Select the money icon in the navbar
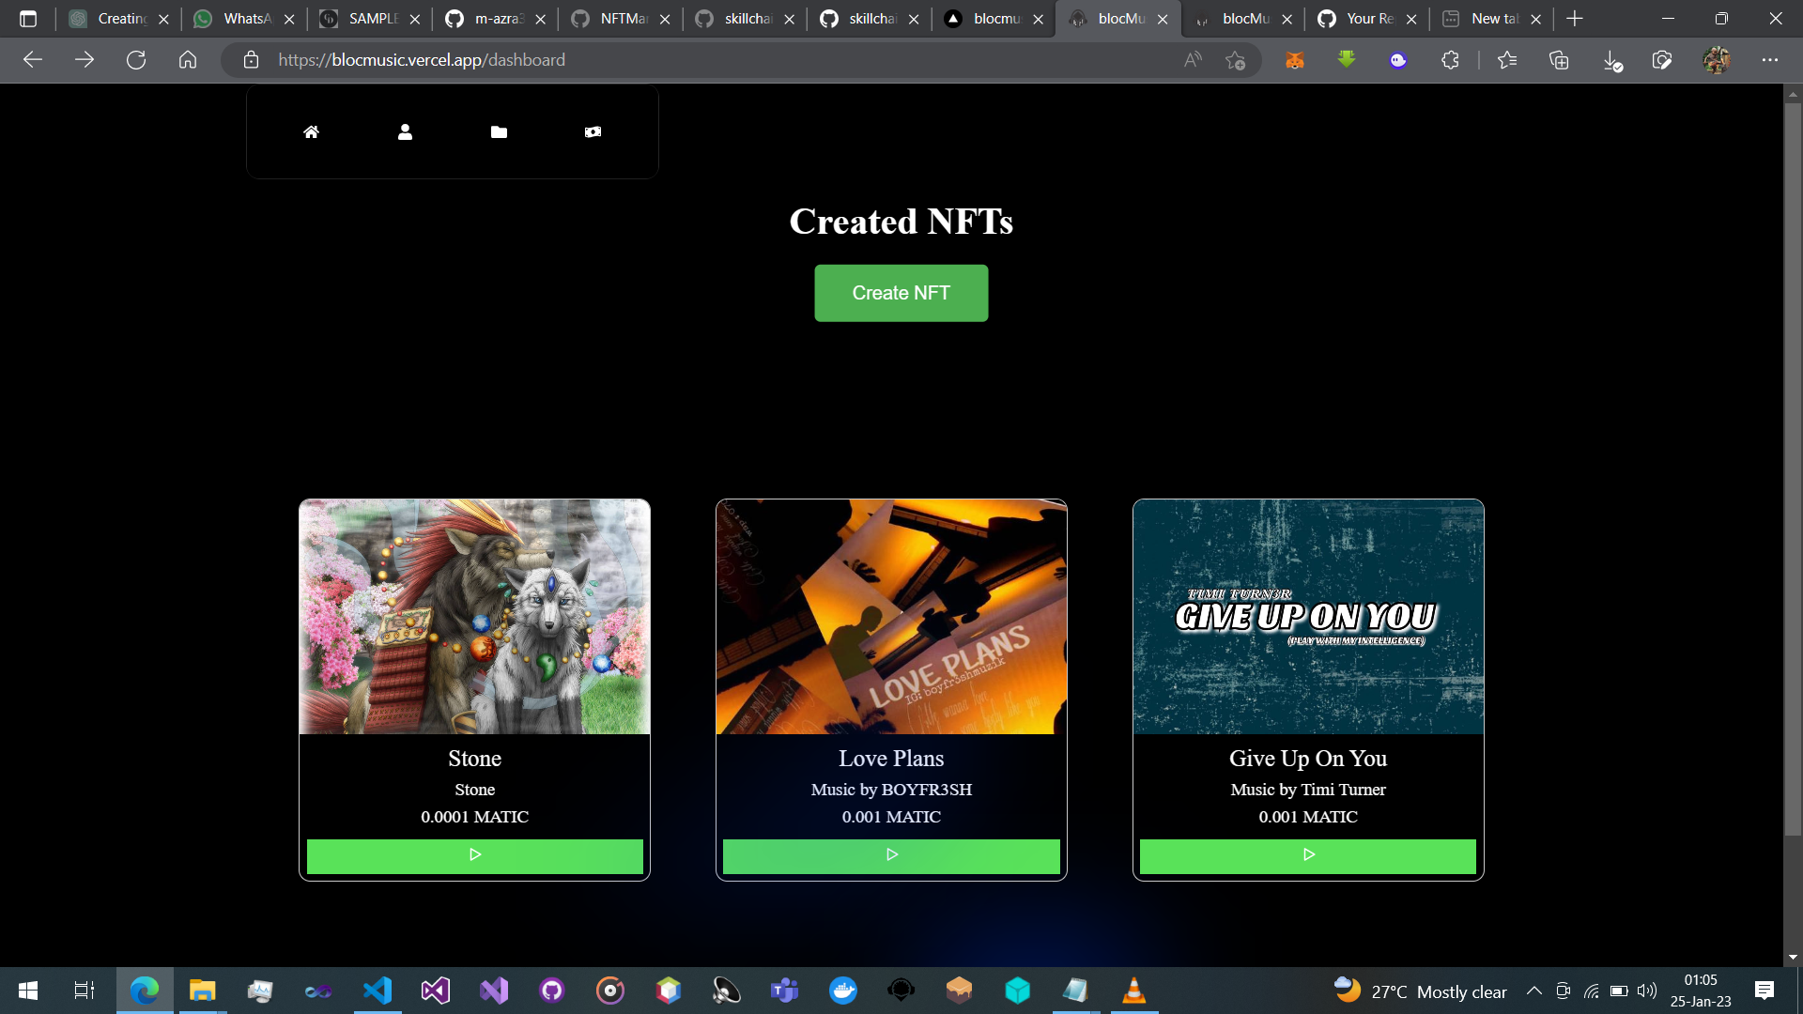This screenshot has height=1014, width=1803. tap(593, 131)
